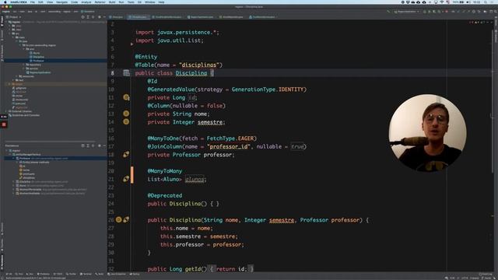Open the Navigate menu
Image resolution: width=498 pixels, height=280 pixels.
click(61, 2)
